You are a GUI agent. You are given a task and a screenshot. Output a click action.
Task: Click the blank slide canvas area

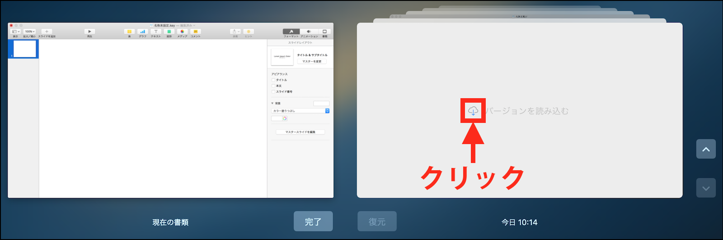click(x=153, y=118)
